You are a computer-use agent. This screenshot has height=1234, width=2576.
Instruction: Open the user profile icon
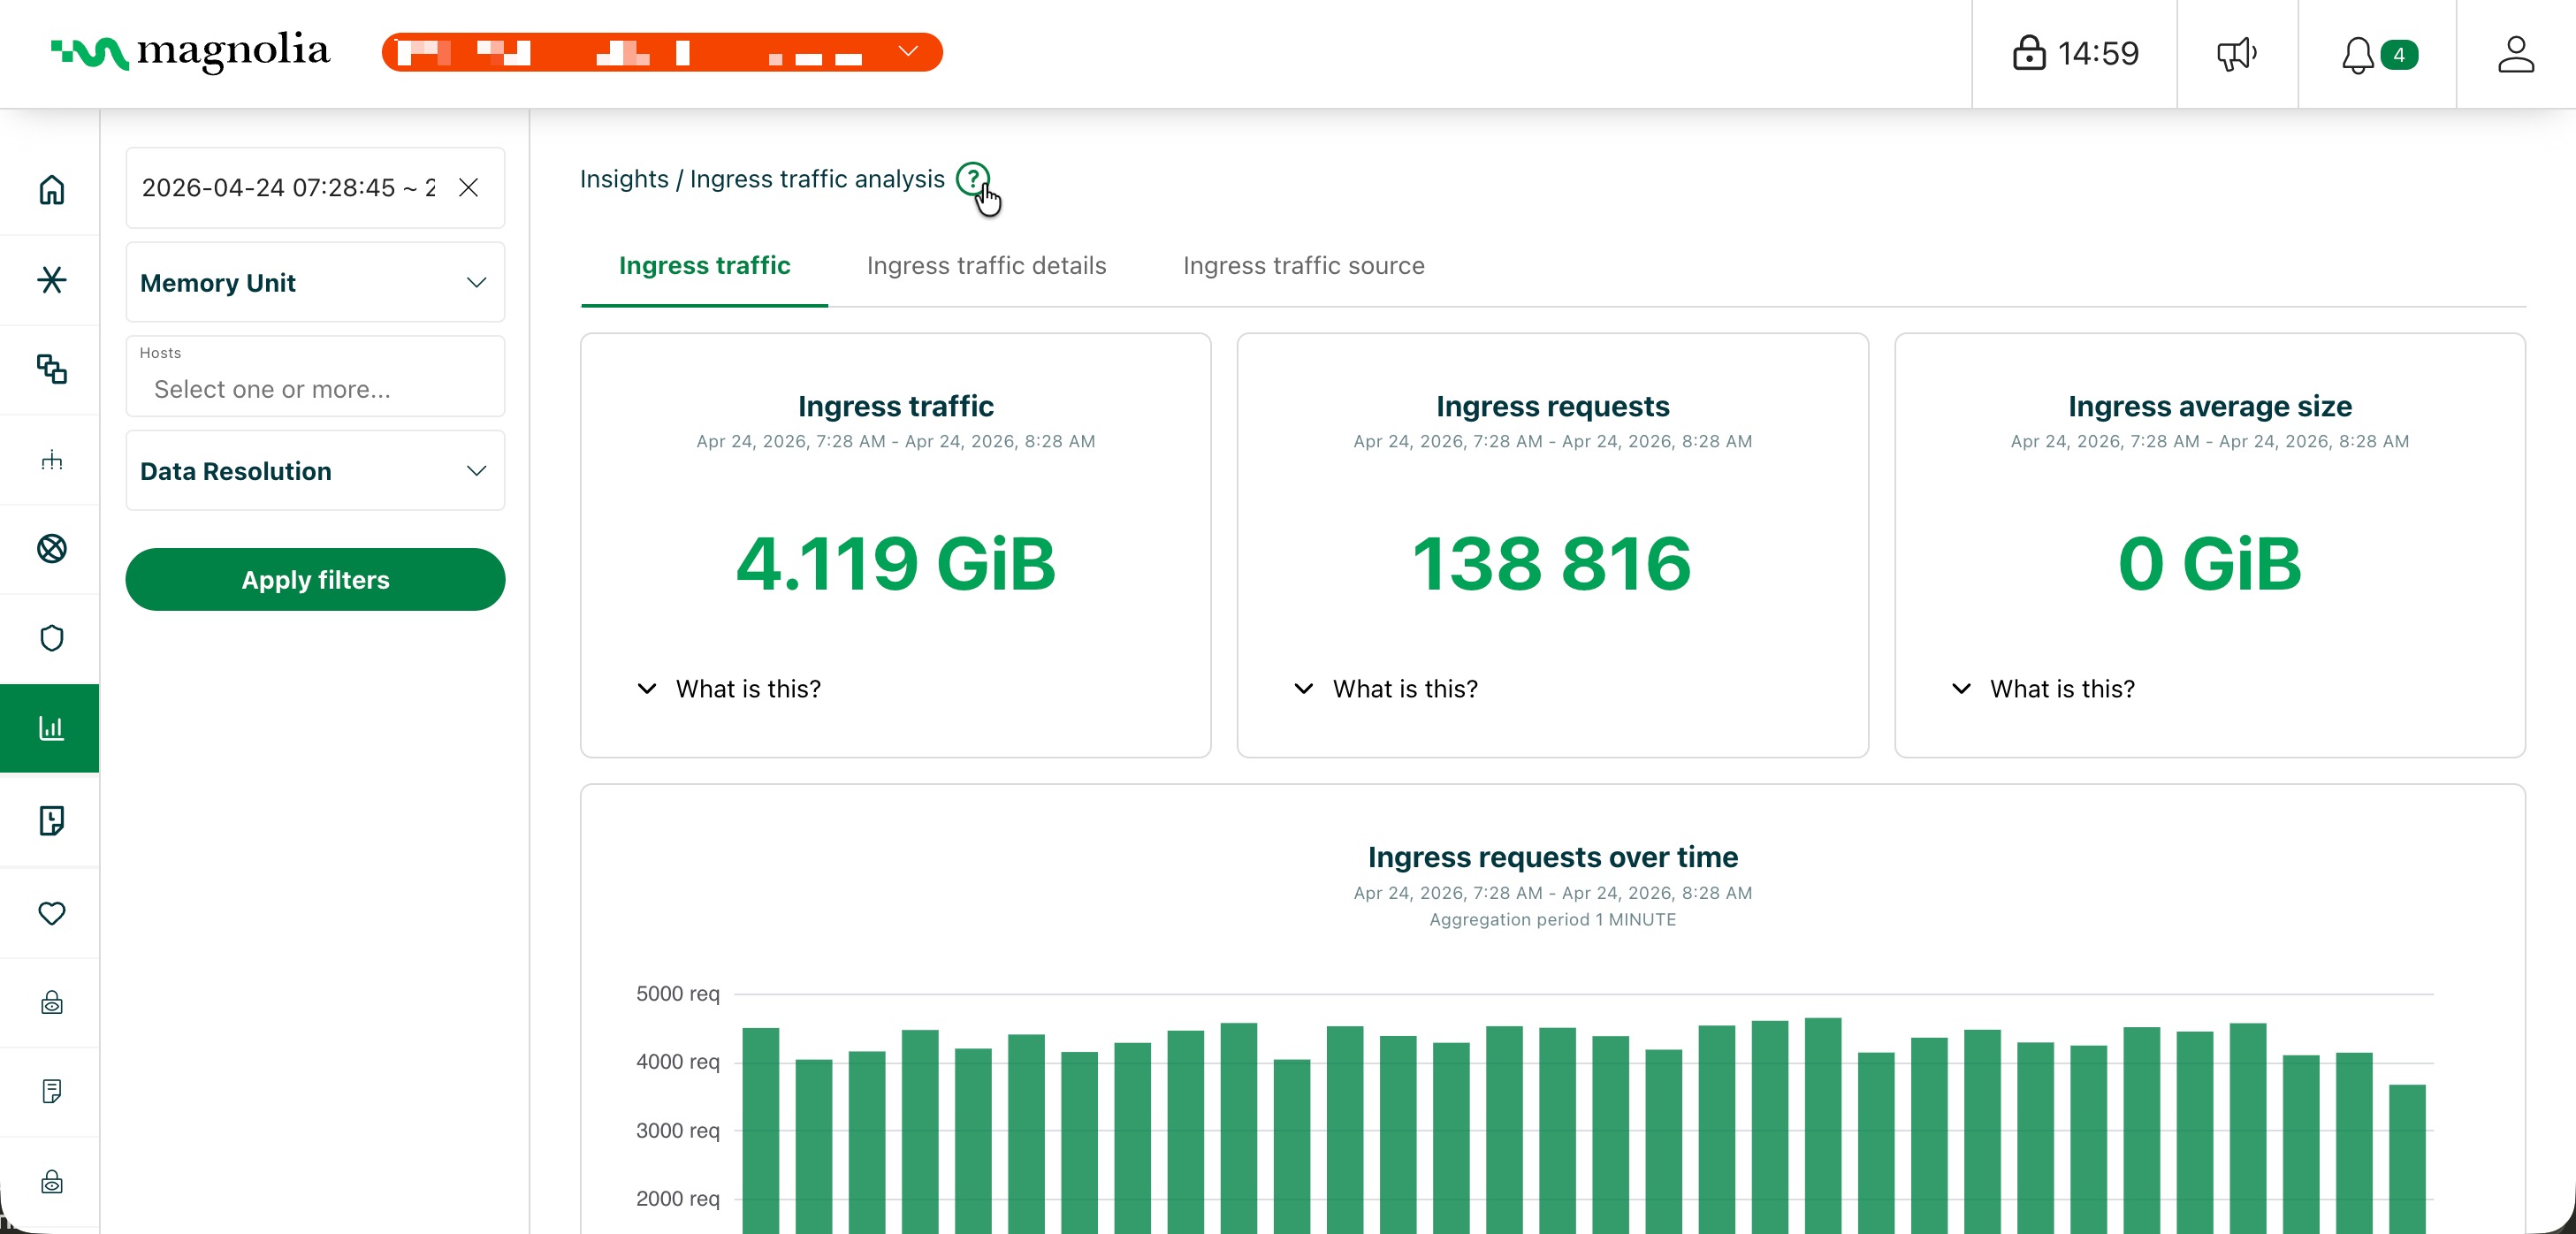pos(2515,53)
